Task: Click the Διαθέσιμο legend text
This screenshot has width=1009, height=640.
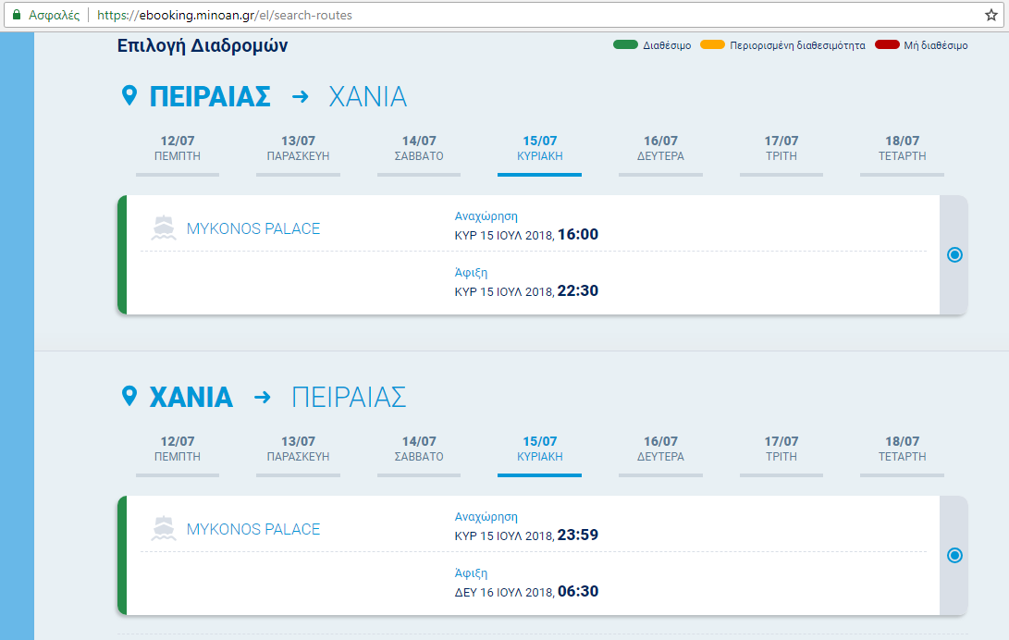Action: tap(668, 45)
